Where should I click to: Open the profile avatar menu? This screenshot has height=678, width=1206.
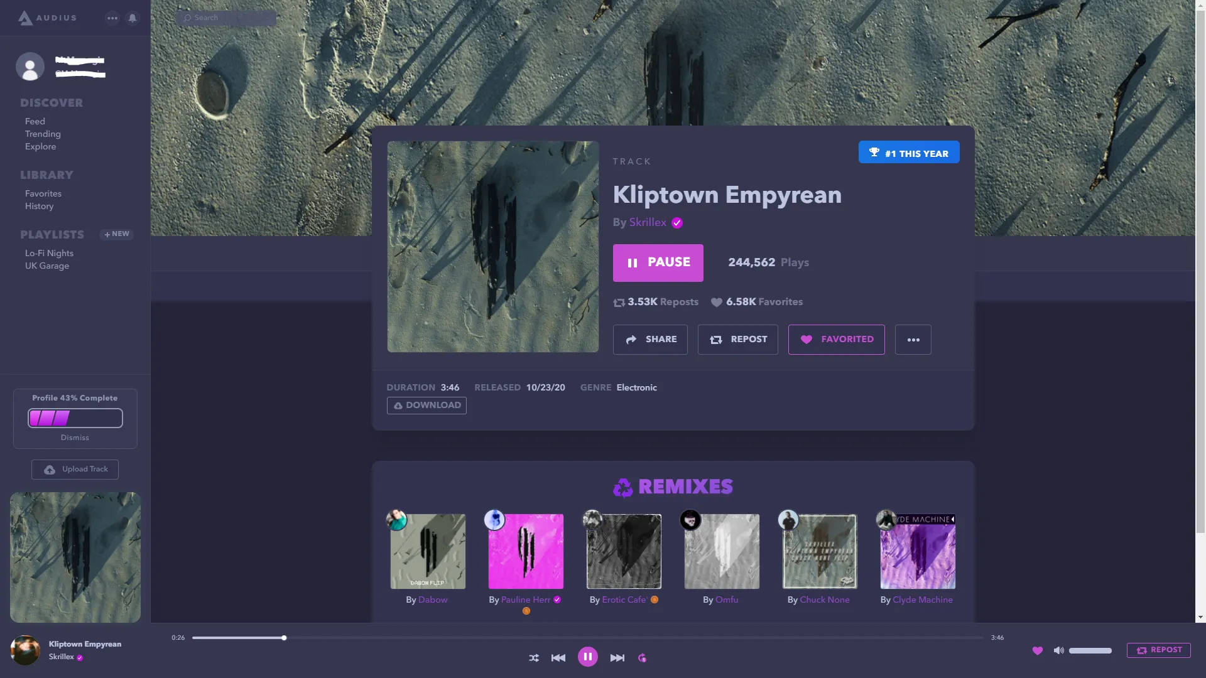click(x=30, y=66)
